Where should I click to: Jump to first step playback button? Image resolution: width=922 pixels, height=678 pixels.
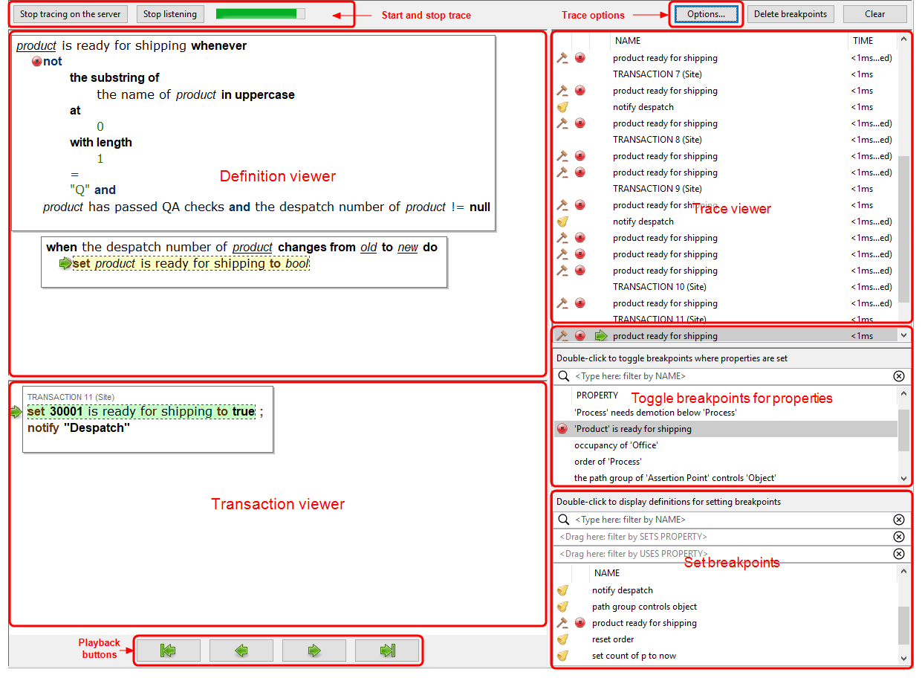click(168, 650)
